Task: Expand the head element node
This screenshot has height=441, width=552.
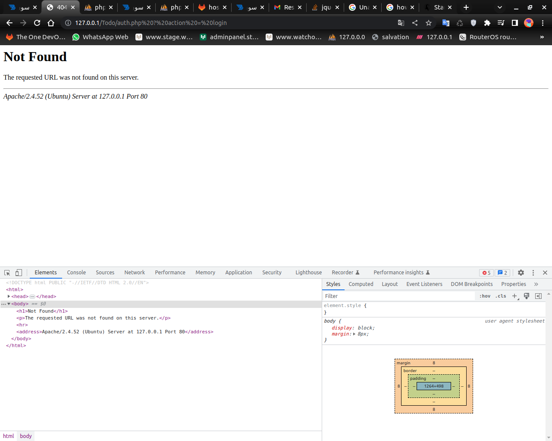Action: pos(9,296)
